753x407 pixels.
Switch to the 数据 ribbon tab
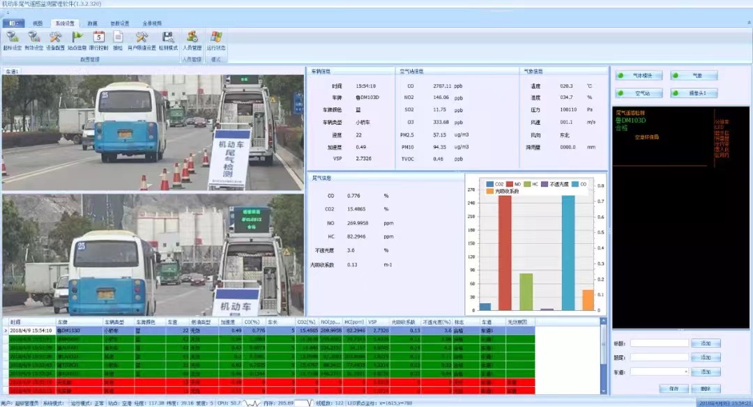click(x=93, y=23)
